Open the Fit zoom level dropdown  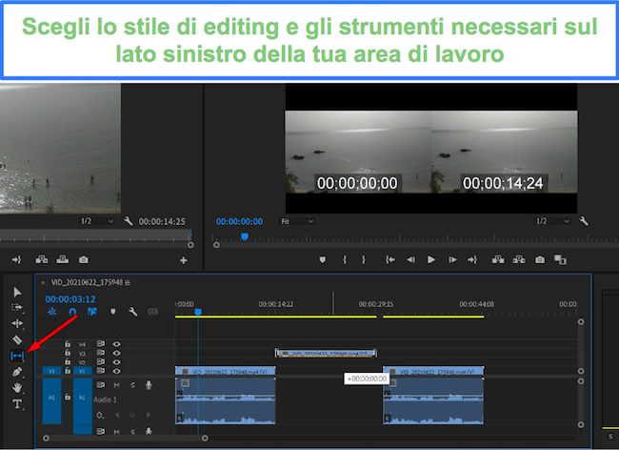pos(297,221)
